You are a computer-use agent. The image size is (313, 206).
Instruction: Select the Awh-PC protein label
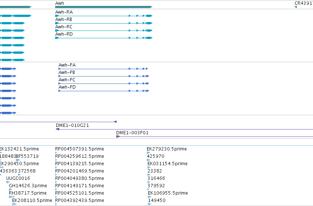coord(67,80)
